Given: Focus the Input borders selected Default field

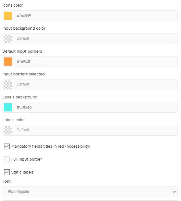Looking at the screenshot, I should pos(95,85).
